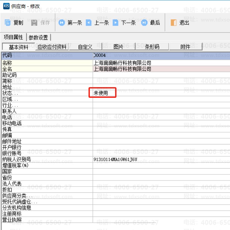Go to next record (下一条)
This screenshot has height=230, width=230.
pyautogui.click(x=116, y=23)
